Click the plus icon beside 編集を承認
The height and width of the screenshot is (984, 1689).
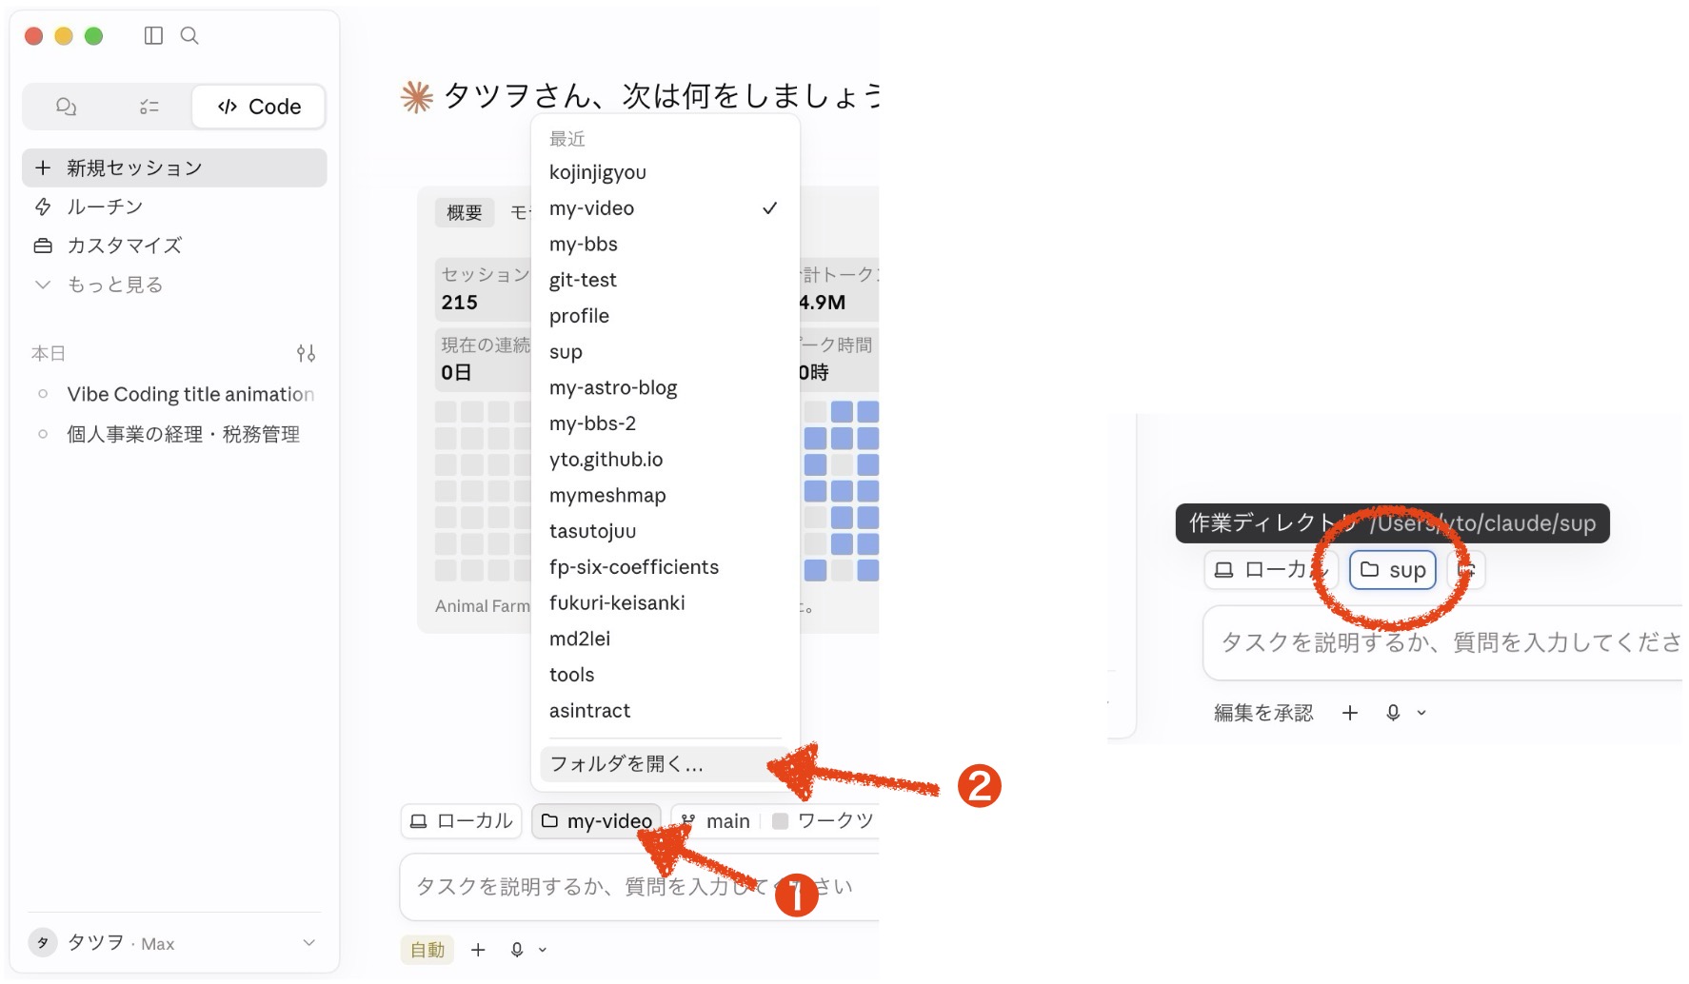[x=1350, y=713]
